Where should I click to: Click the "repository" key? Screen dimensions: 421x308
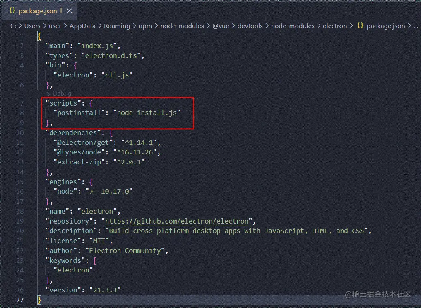[x=69, y=221]
